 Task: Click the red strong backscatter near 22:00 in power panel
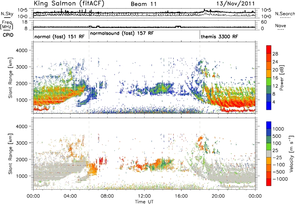pyautogui.click(x=237, y=104)
